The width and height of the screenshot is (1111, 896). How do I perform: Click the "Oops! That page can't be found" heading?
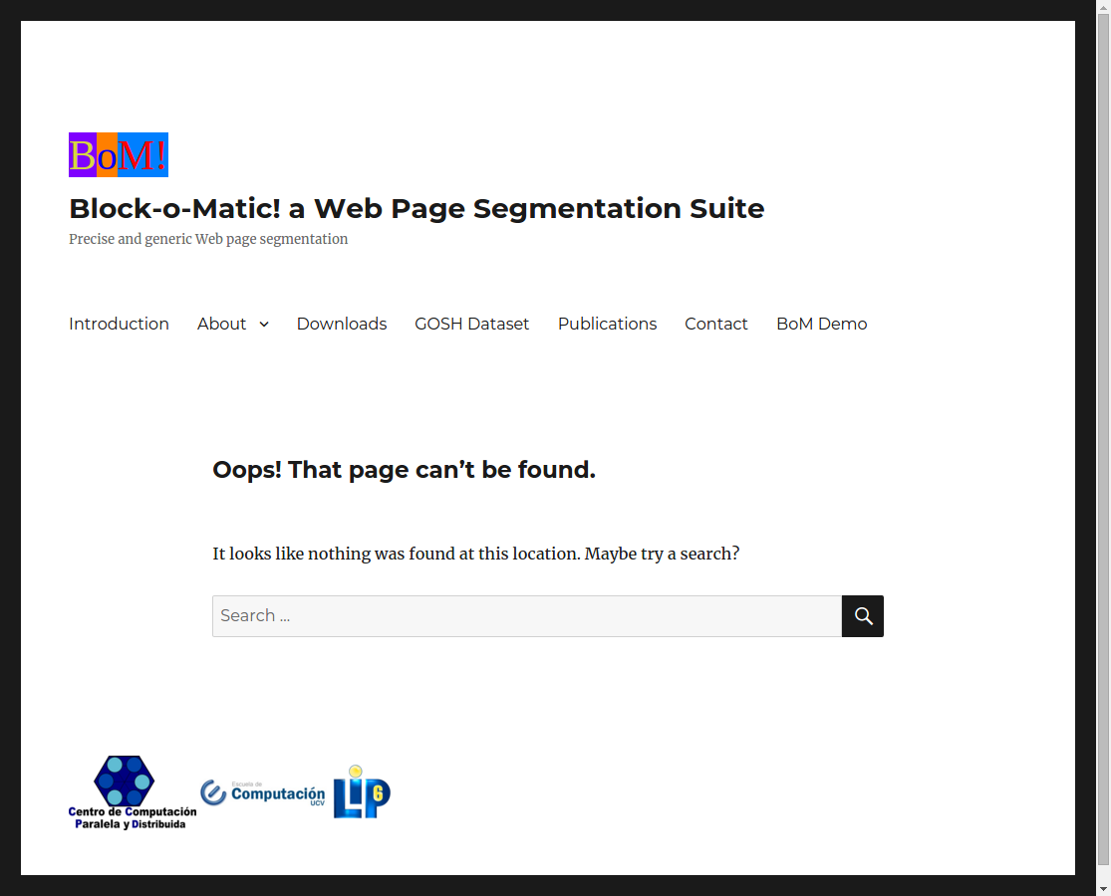(404, 470)
